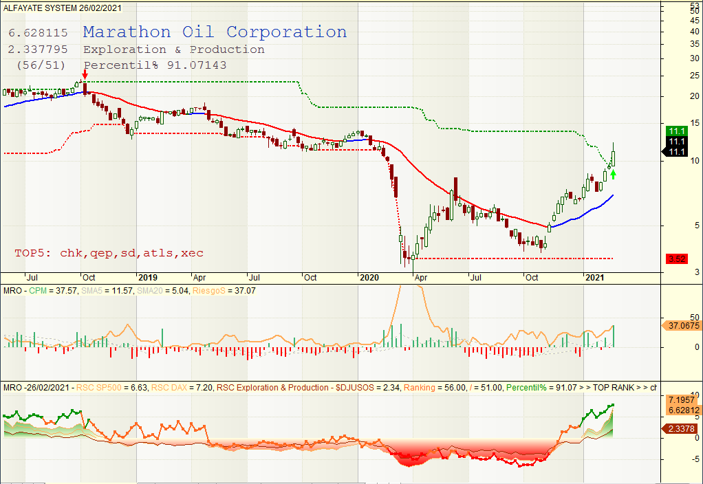Screen dimensions: 703x484
Task: Click the (56/51) ranking text
Action: coord(41,65)
